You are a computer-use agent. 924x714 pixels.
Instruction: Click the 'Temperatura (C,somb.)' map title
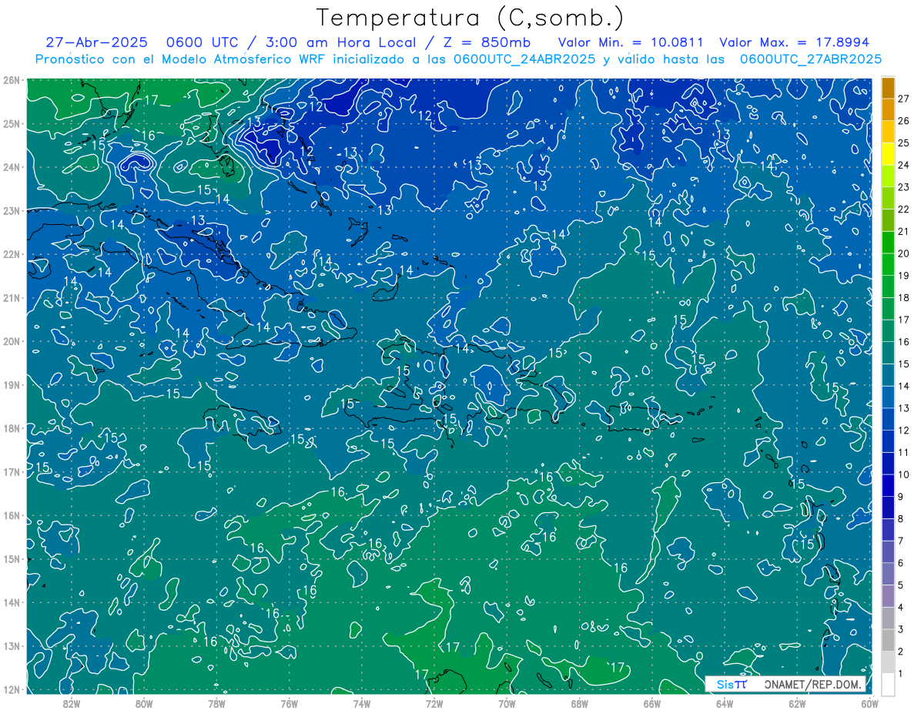470,18
